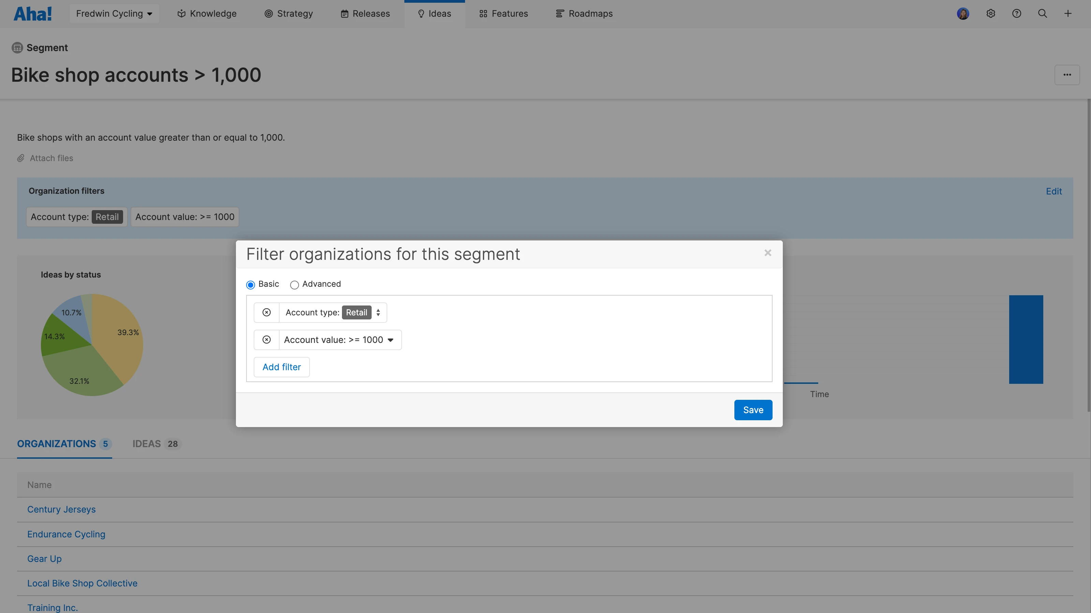Save the segment filters
Screen dimensions: 1091x613
tap(753, 409)
